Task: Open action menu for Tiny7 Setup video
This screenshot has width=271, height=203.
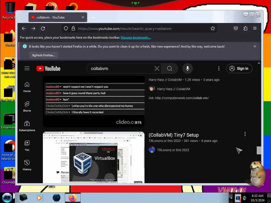Action: pos(245,134)
